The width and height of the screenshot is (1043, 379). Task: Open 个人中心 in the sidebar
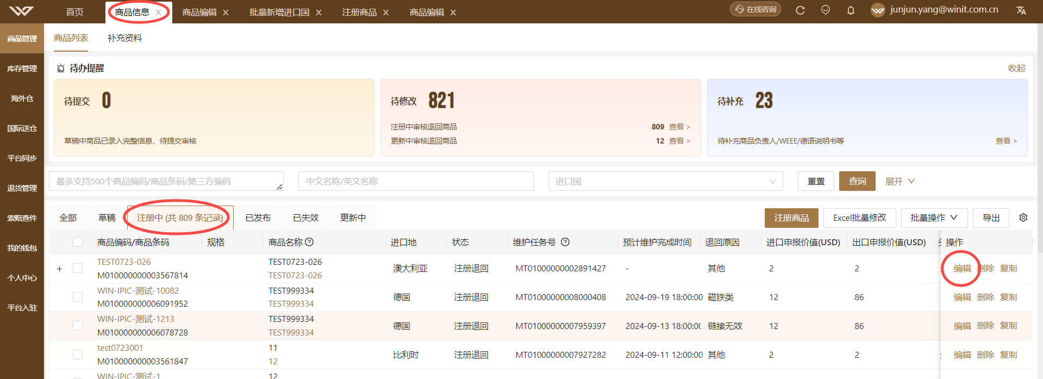[x=22, y=278]
